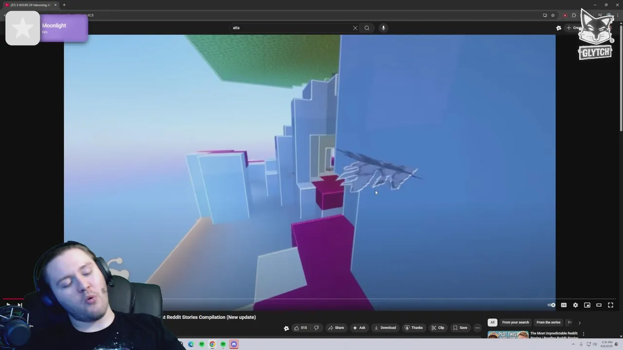
Task: Save the video to a playlist
Action: click(x=460, y=328)
